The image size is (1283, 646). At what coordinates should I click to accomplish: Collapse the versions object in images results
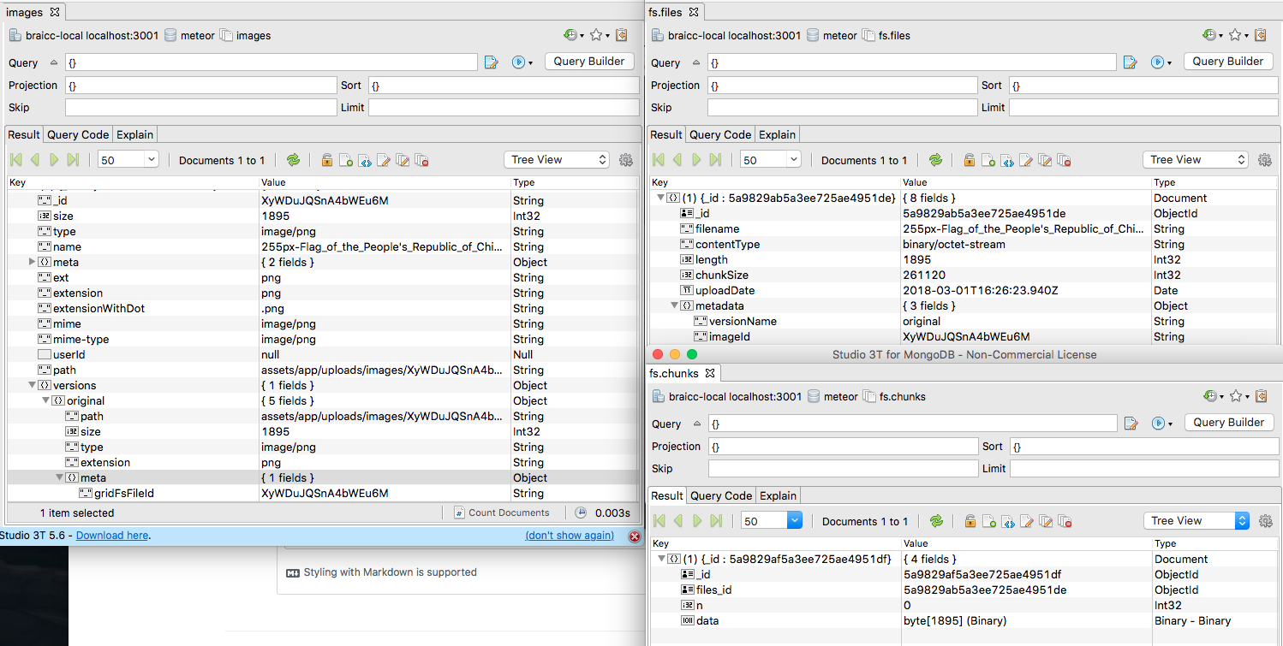(x=32, y=385)
